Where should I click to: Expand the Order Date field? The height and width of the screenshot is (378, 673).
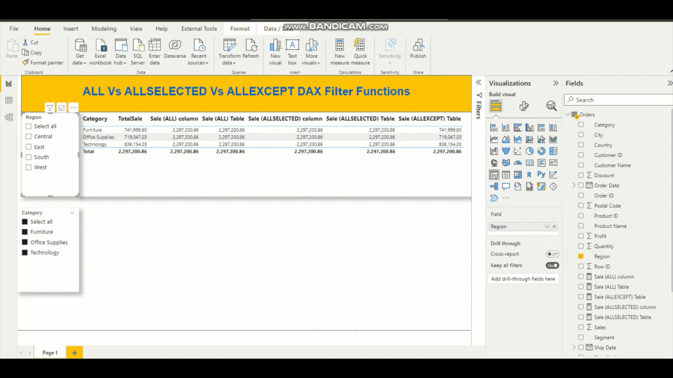(573, 185)
